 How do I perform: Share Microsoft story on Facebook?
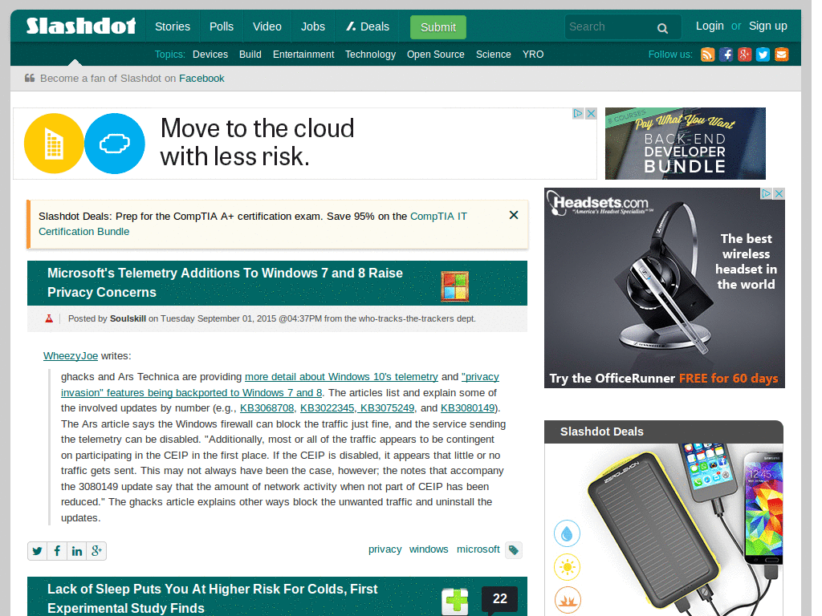57,551
